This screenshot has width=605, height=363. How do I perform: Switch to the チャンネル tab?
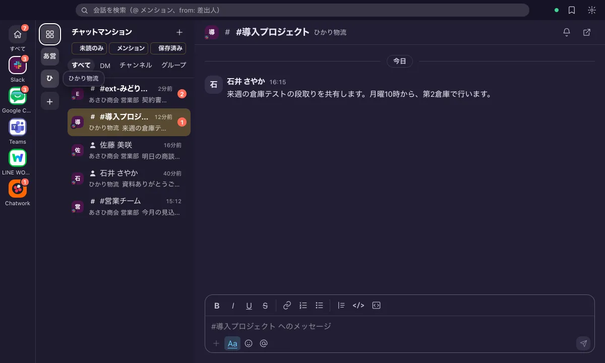pos(136,66)
